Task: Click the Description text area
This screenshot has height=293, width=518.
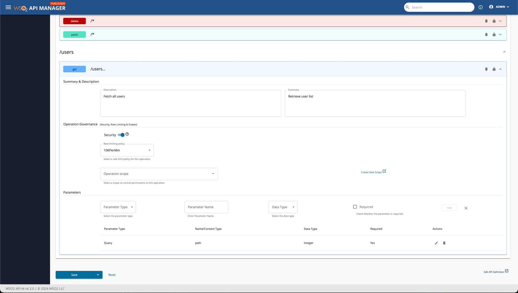Action: [191, 103]
